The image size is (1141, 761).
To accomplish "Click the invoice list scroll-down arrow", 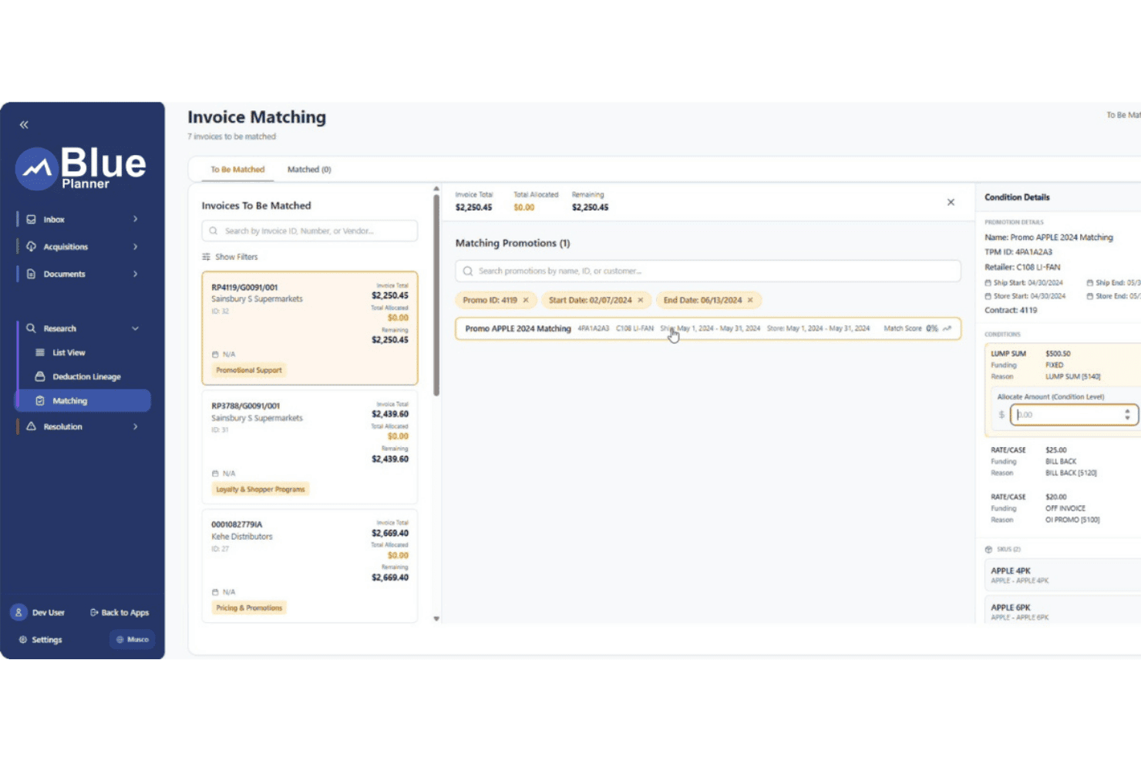I will (x=436, y=618).
